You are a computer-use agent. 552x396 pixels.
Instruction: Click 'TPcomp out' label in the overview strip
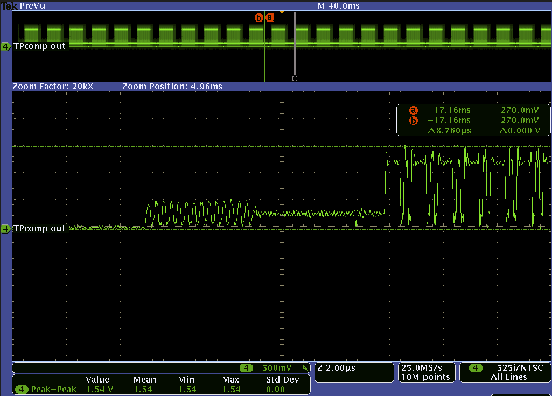pyautogui.click(x=39, y=46)
